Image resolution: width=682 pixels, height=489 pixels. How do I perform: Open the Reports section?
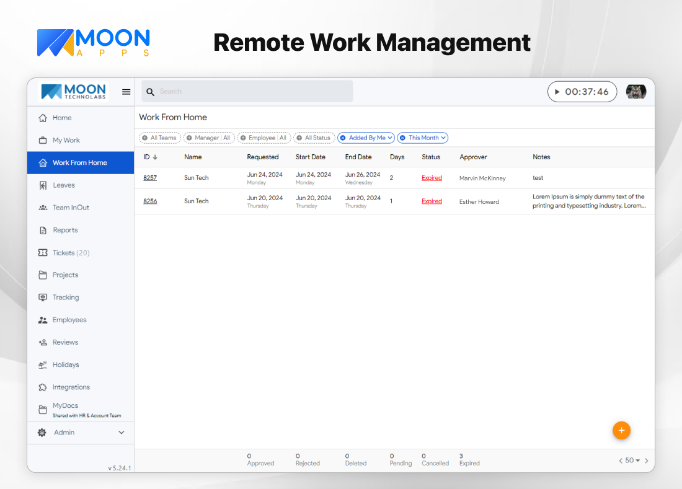tap(81, 231)
